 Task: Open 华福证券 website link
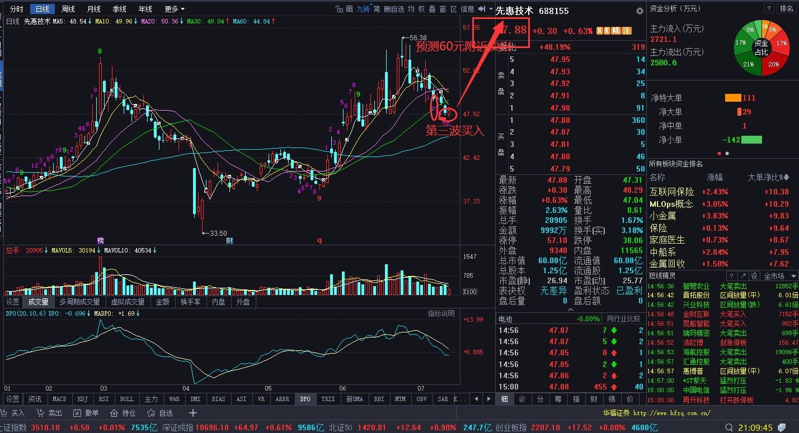656,413
